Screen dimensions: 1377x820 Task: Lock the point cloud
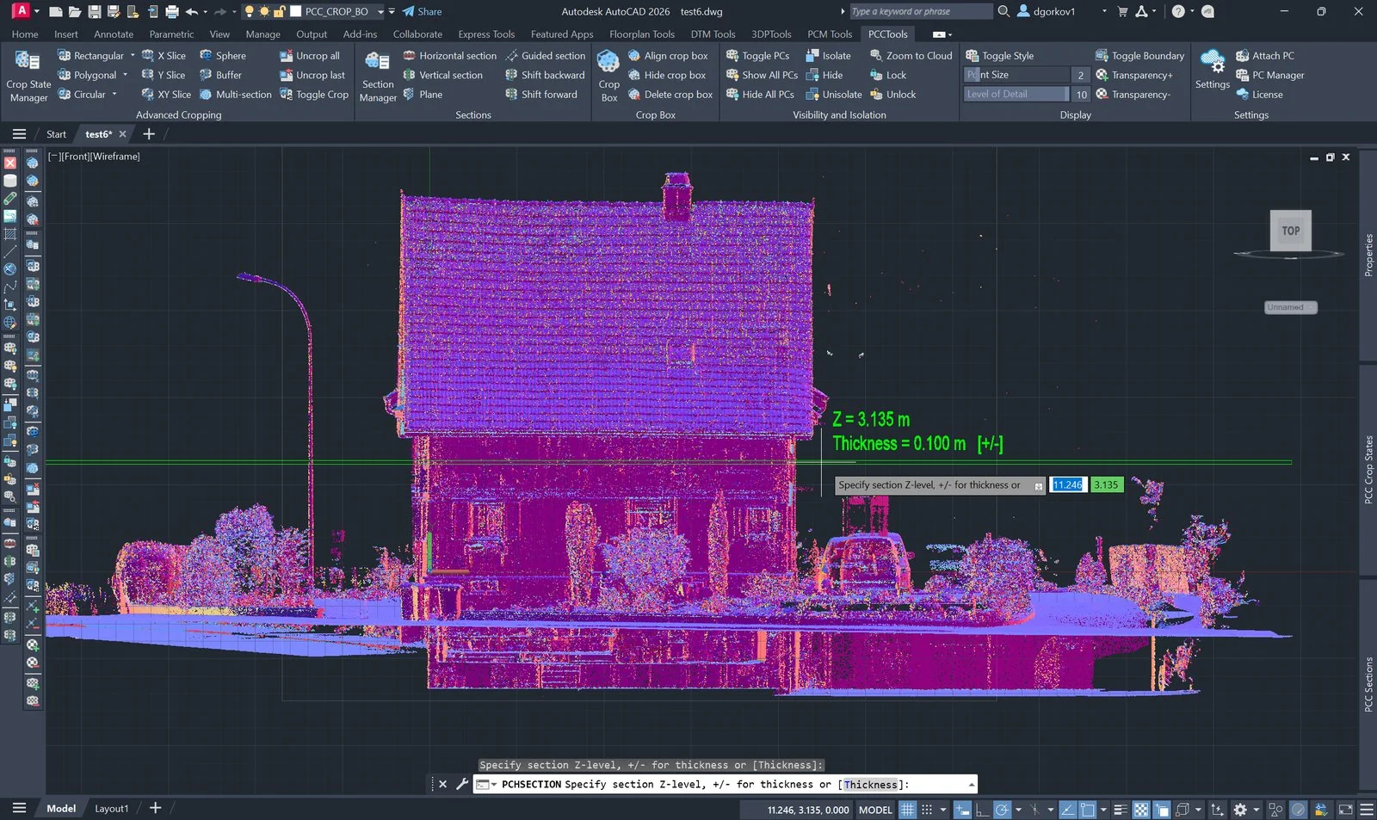click(888, 75)
